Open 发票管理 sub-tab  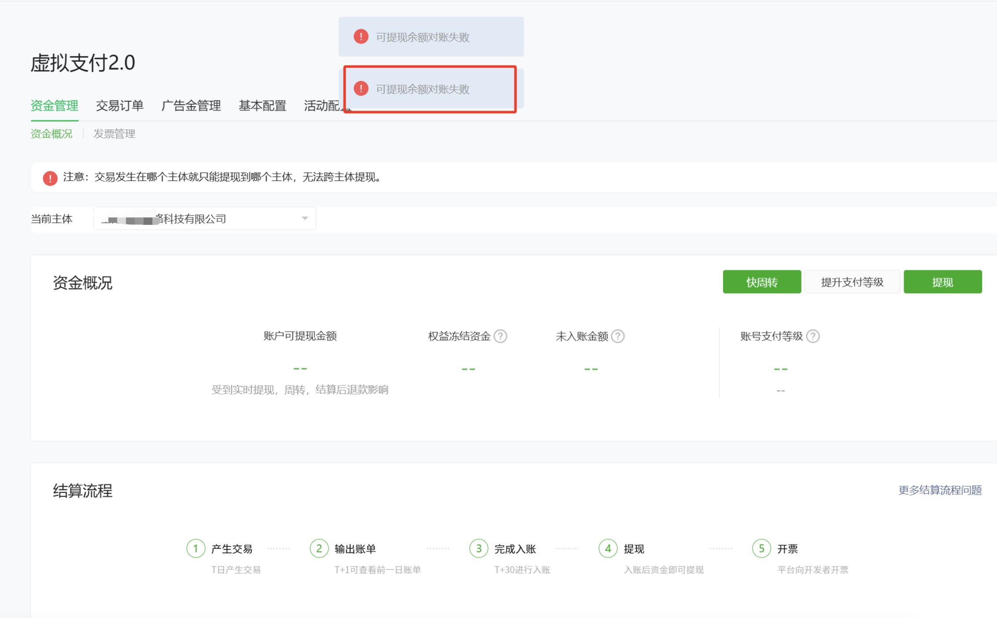(x=114, y=134)
